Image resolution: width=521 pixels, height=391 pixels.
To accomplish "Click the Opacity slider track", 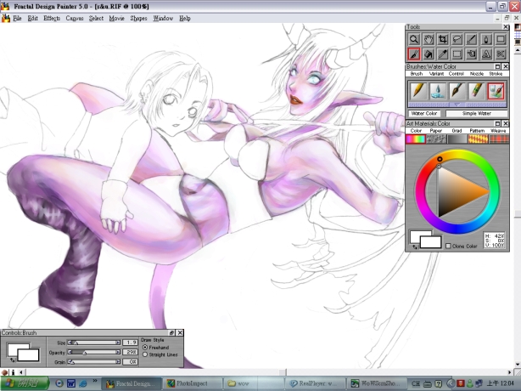I will pos(94,352).
